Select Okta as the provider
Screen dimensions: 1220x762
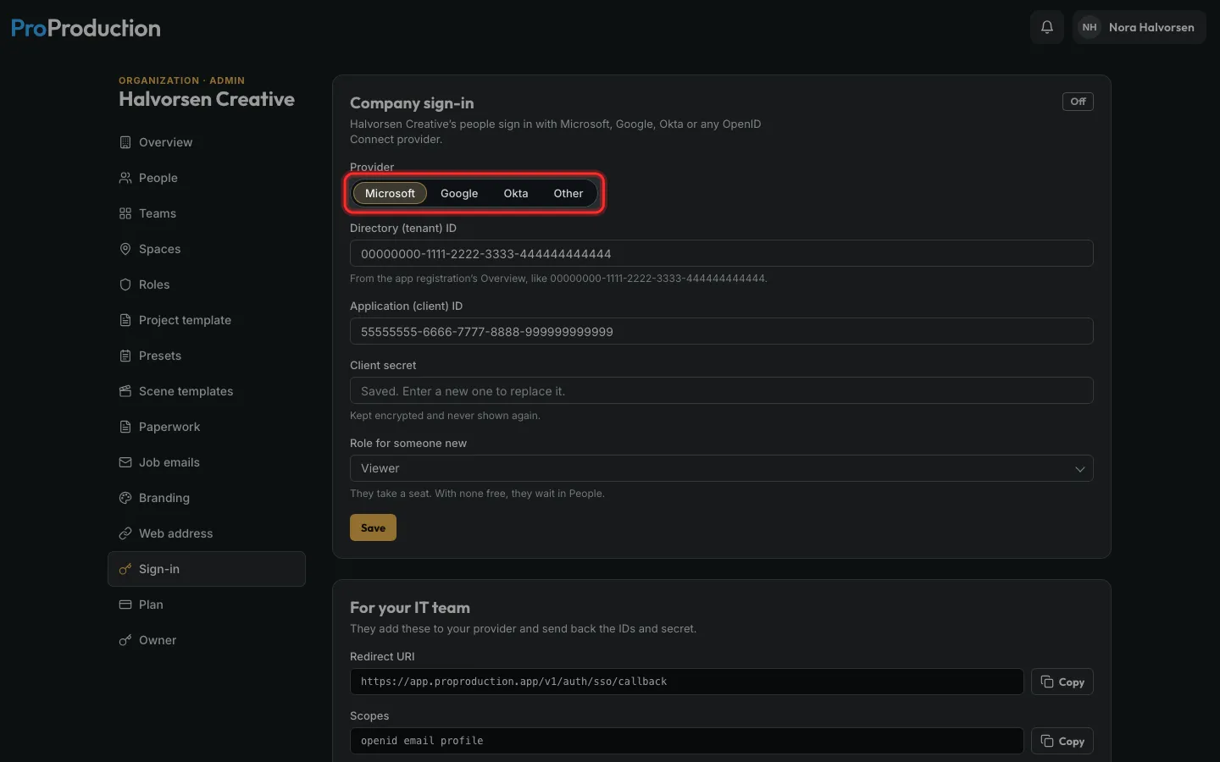pyautogui.click(x=516, y=193)
